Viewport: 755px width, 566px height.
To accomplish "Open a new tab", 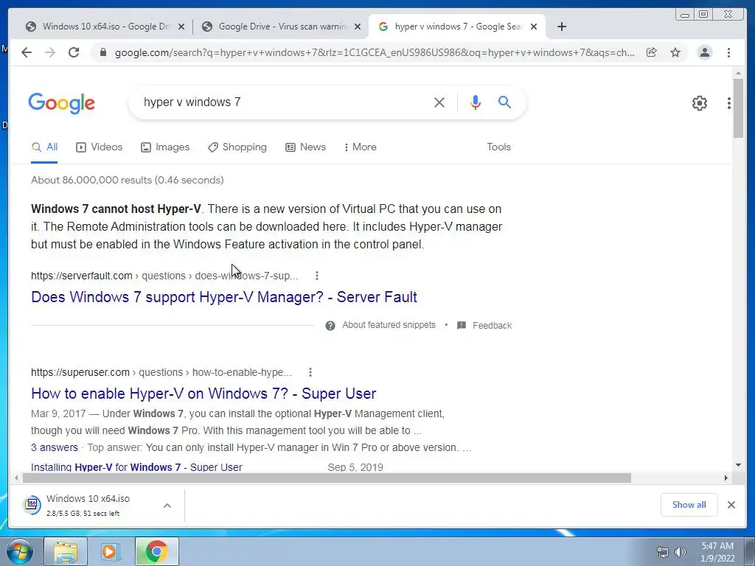I will (x=561, y=27).
